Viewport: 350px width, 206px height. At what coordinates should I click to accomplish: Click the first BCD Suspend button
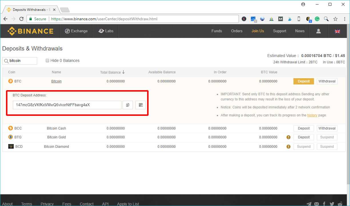pos(304,147)
